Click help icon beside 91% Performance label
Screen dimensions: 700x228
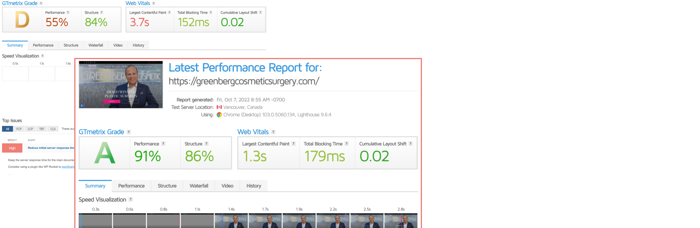[x=163, y=144]
